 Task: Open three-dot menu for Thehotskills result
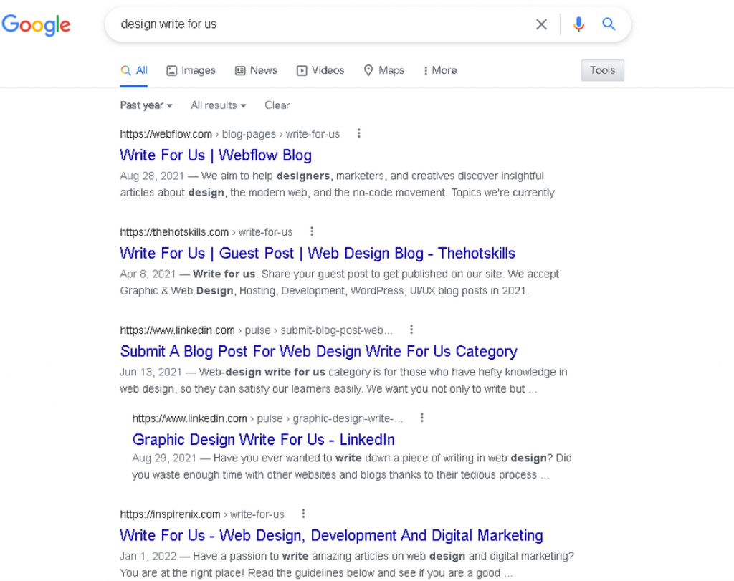312,231
